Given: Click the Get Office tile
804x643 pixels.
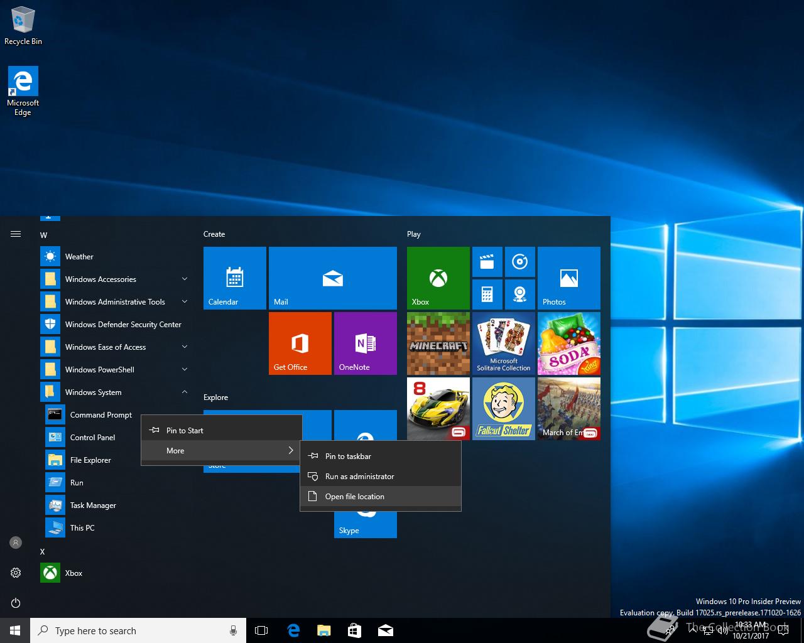Looking at the screenshot, I should coord(300,343).
